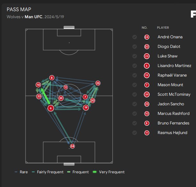This screenshot has width=196, height=187.
Task: Uncheck the tick next to Lisandro Martínez
Action: (x=135, y=66)
